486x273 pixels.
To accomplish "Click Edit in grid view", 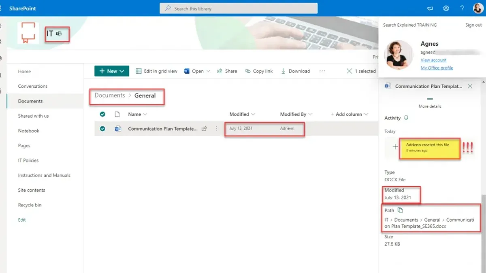I will tap(156, 71).
